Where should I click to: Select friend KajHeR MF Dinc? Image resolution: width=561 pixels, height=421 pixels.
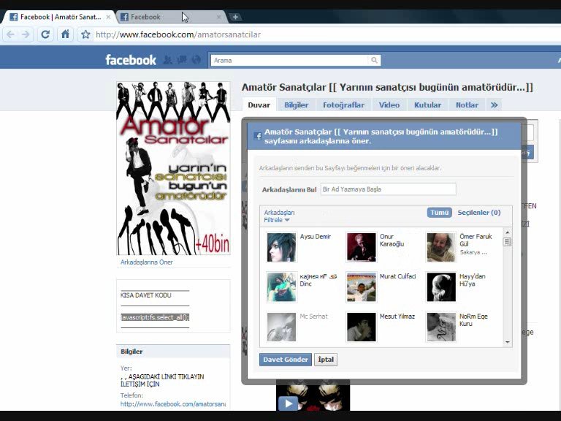tap(302, 287)
